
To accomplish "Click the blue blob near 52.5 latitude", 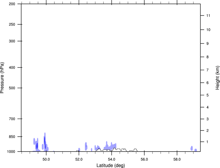I will (86, 146).
